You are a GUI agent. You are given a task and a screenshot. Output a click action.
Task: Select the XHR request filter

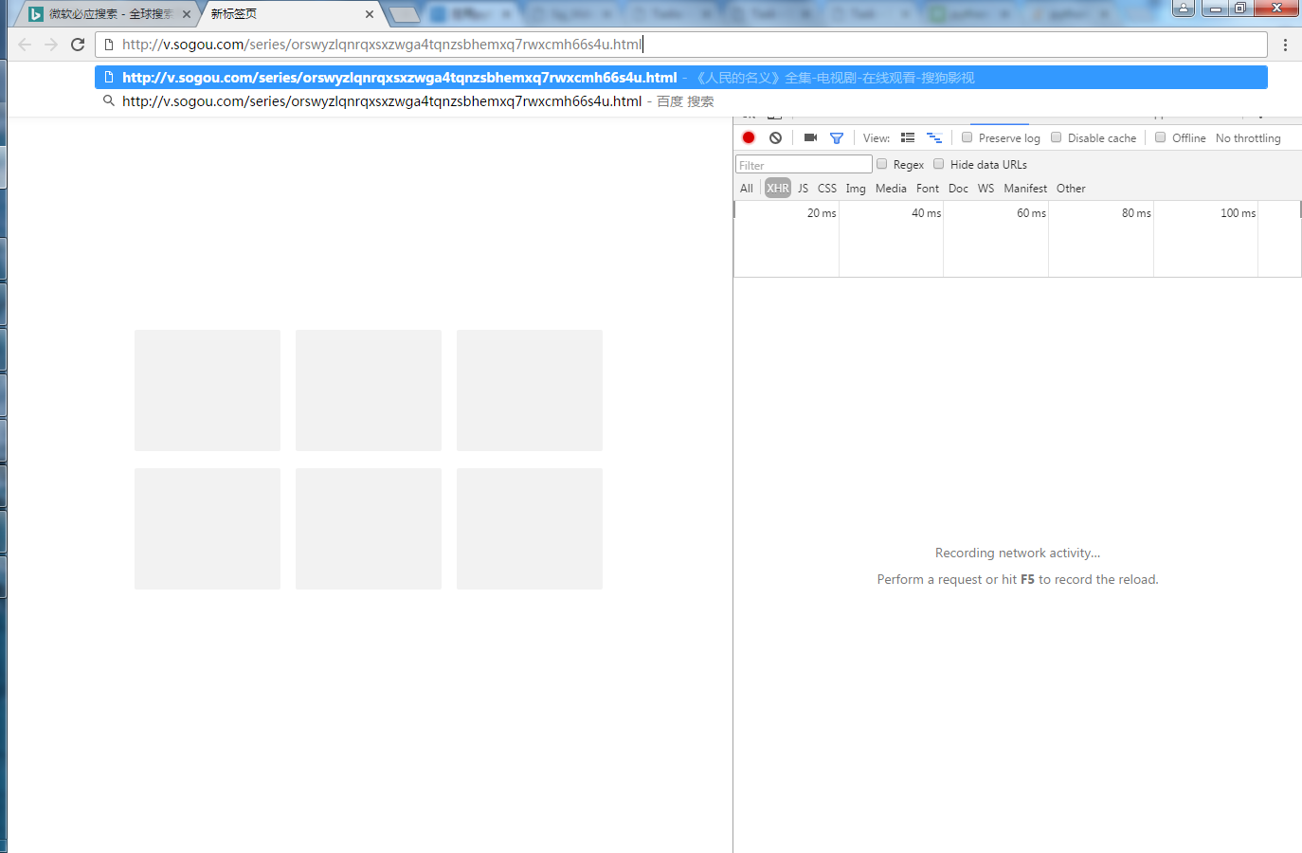[777, 188]
